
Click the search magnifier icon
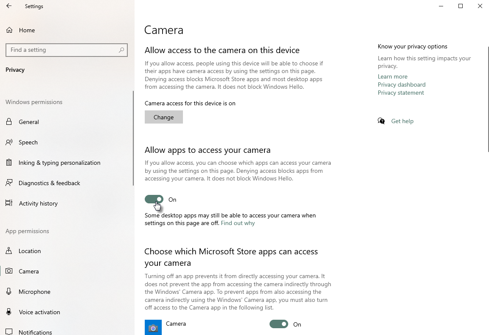121,50
